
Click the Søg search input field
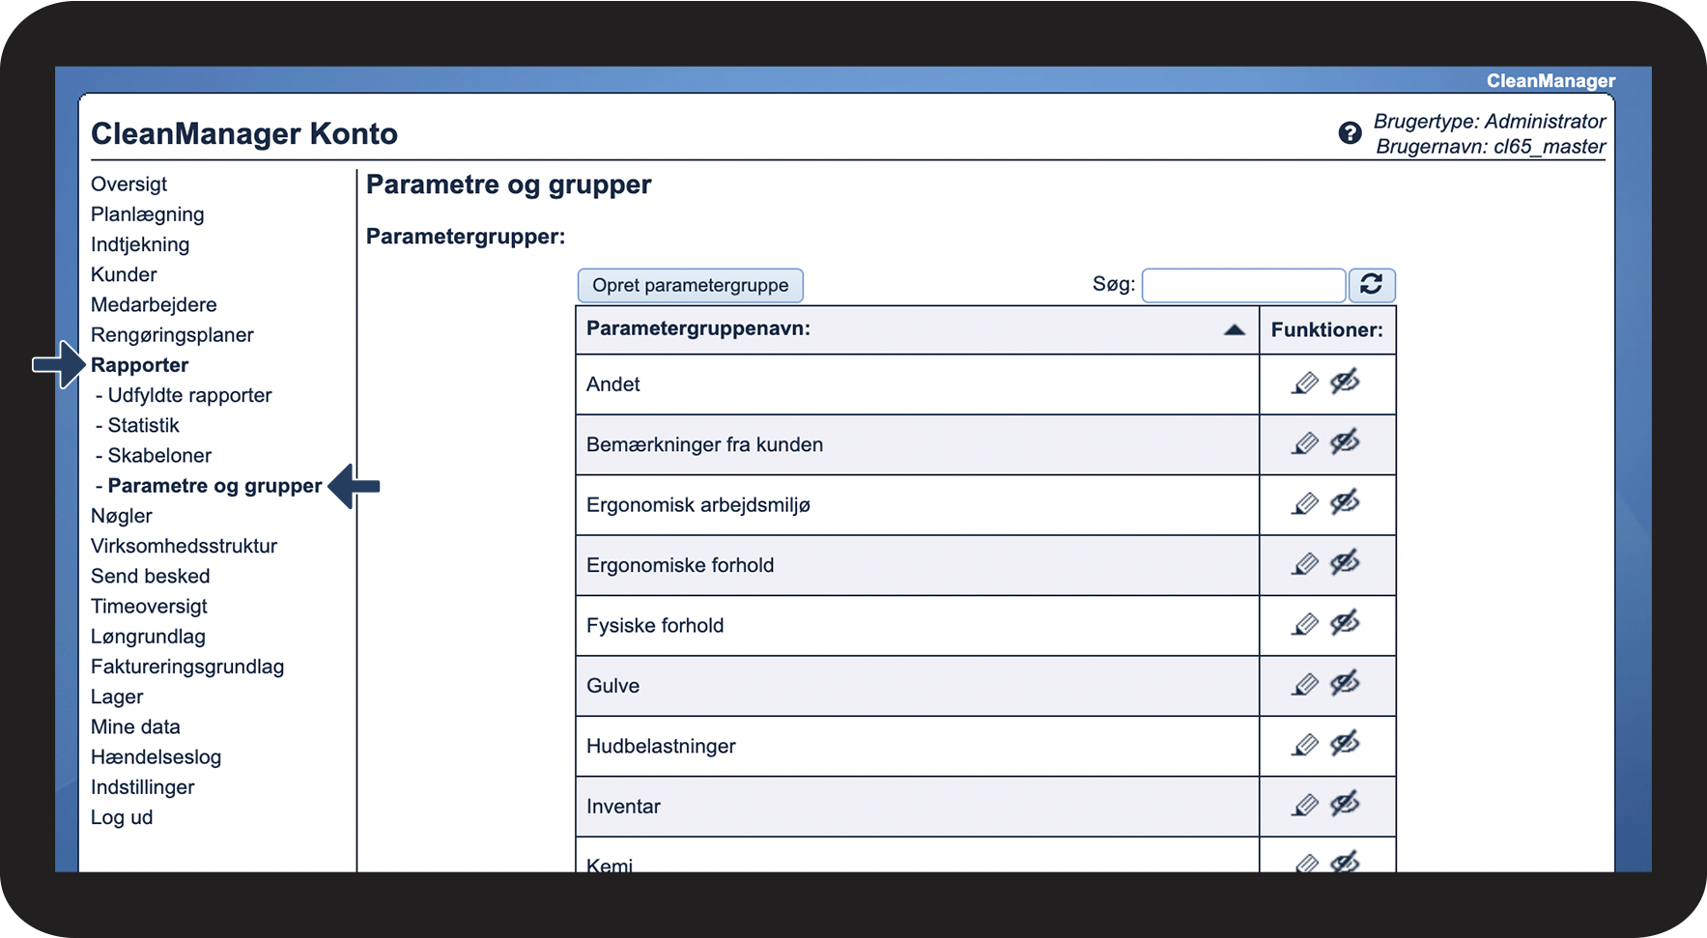point(1242,285)
